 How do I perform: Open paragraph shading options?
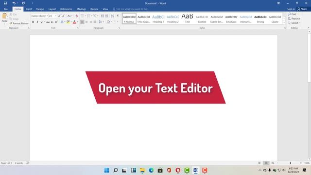pyautogui.click(x=109, y=22)
